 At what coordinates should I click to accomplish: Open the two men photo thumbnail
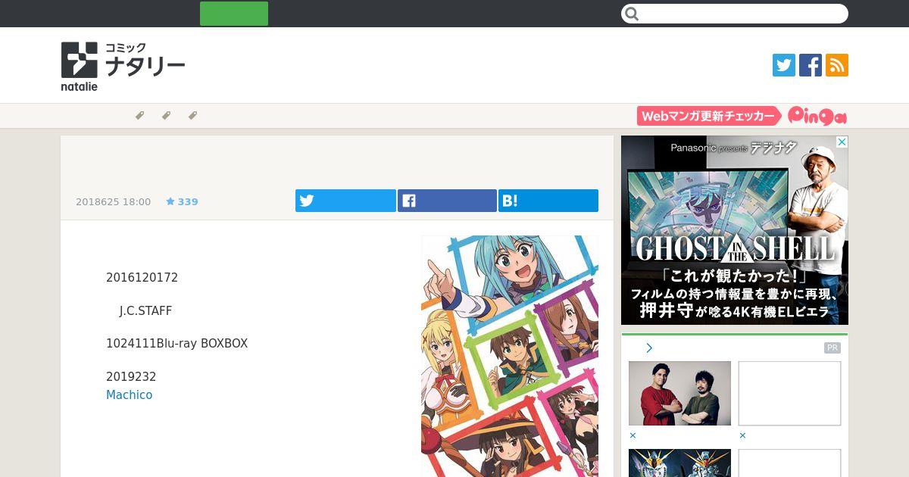tap(679, 393)
